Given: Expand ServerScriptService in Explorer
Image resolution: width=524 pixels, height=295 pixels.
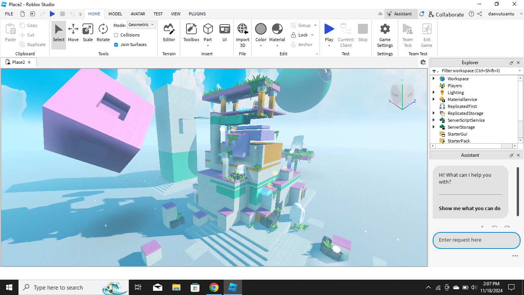Looking at the screenshot, I should pyautogui.click(x=434, y=120).
